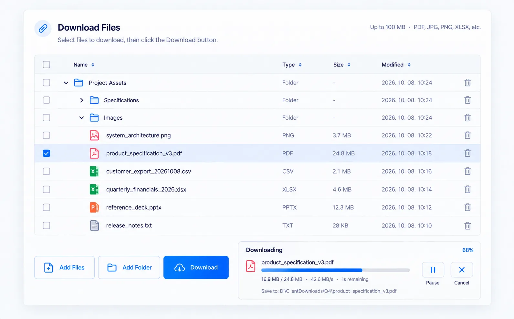Viewport: 514px width, 319px height.
Task: Click trash icon for Images folder
Action: [467, 117]
